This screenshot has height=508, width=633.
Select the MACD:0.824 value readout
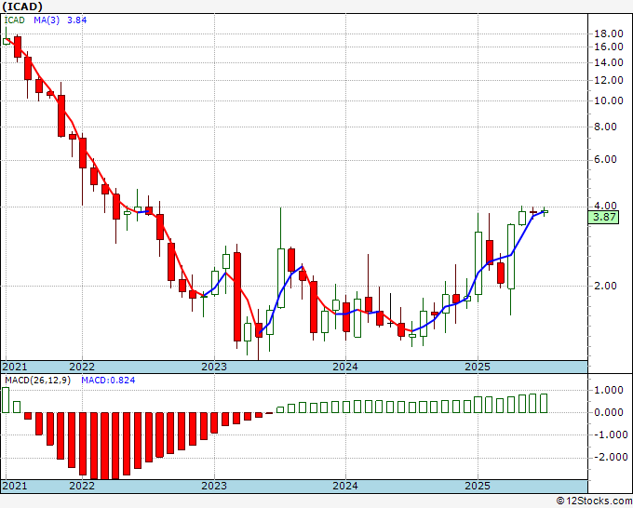[108, 381]
